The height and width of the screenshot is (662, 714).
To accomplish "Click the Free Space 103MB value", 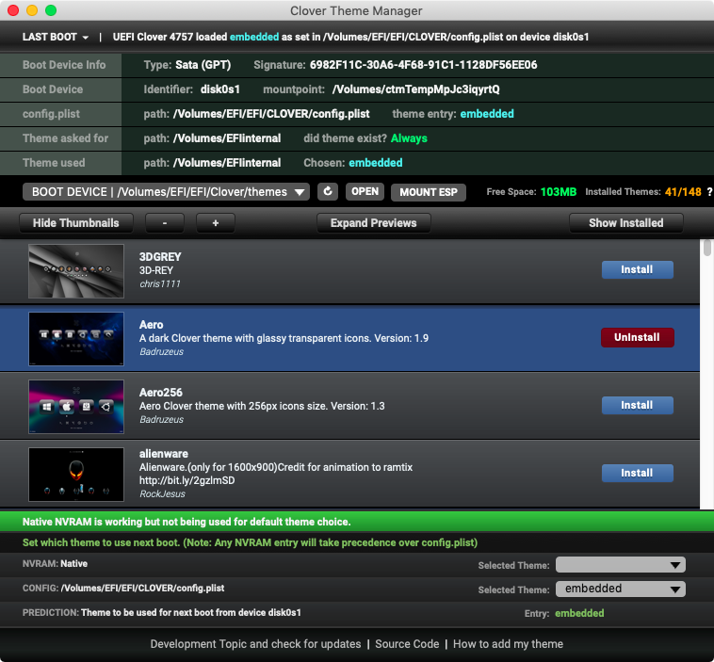I will click(559, 192).
